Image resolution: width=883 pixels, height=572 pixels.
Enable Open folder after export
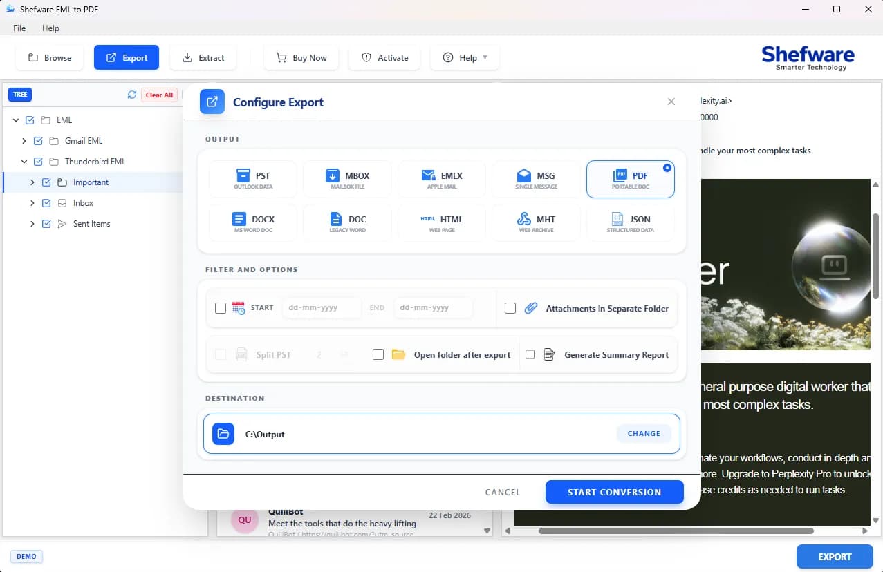coord(378,354)
